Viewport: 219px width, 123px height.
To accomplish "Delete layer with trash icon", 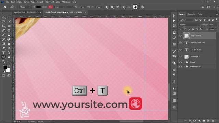I will [213, 121].
